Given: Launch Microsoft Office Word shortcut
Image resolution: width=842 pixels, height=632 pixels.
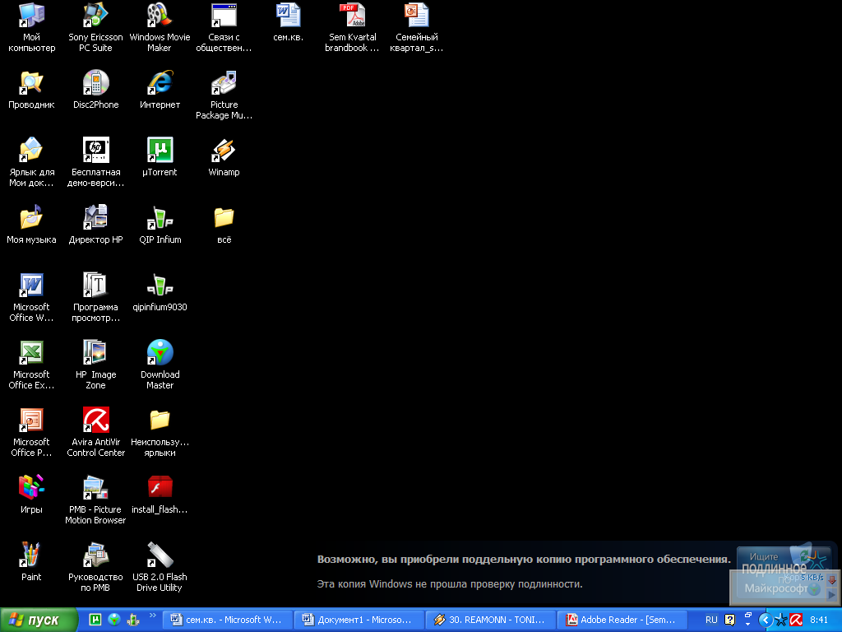Looking at the screenshot, I should [x=31, y=297].
